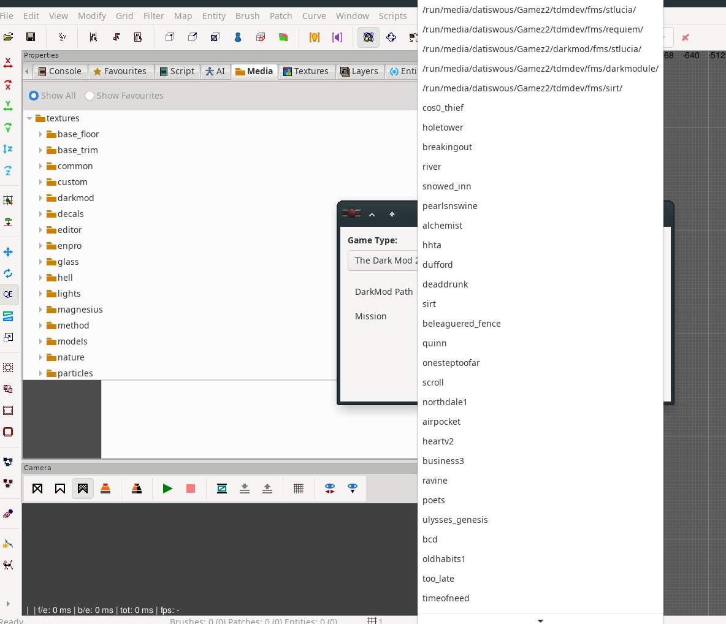Click the green Play button in camera toolbar
Image resolution: width=726 pixels, height=624 pixels.
click(167, 489)
